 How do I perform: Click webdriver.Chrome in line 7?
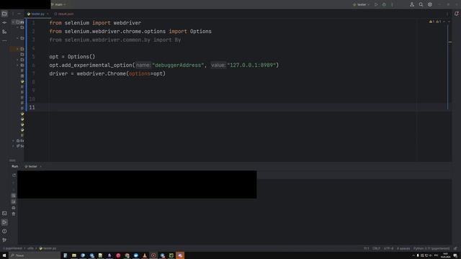tap(101, 73)
